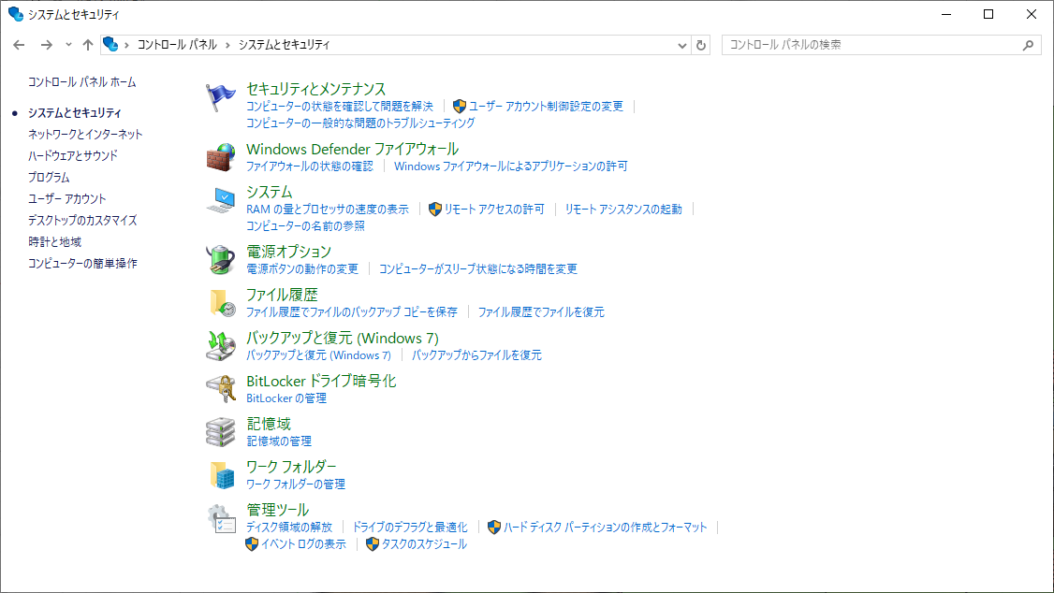This screenshot has width=1054, height=593.
Task: Open the recent locations dropdown arrow
Action: coord(68,45)
